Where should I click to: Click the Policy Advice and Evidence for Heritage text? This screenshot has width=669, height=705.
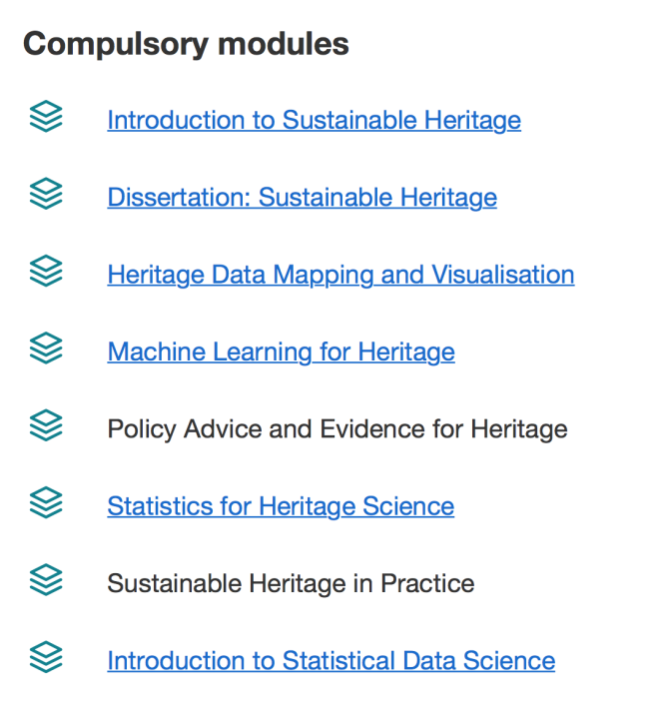pyautogui.click(x=337, y=429)
